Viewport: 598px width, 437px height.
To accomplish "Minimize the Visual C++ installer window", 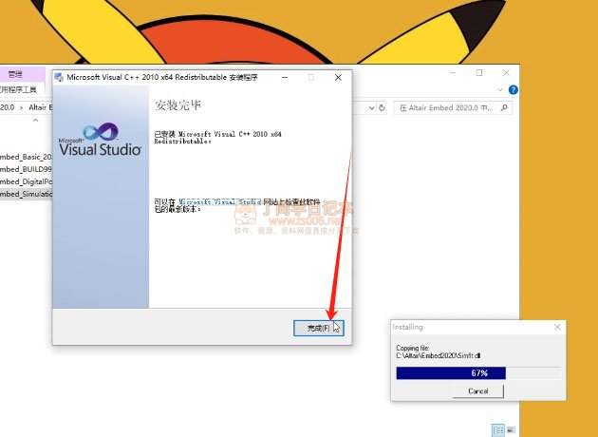I will coord(285,78).
